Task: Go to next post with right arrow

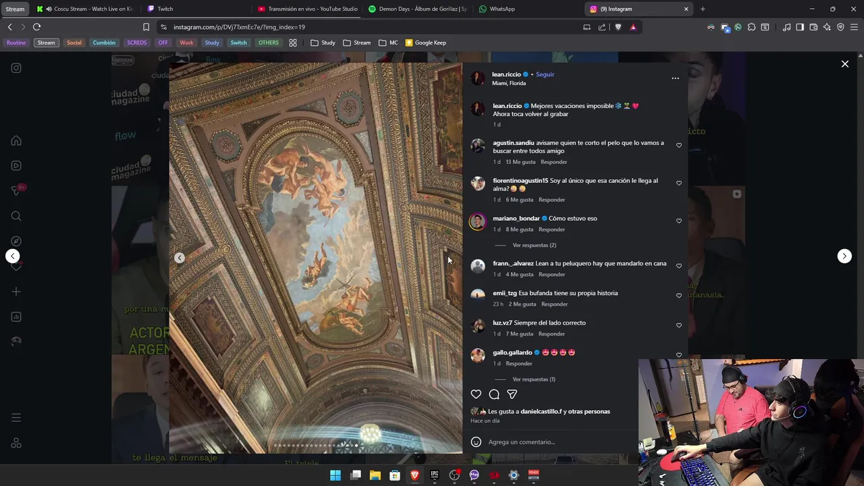Action: [844, 256]
